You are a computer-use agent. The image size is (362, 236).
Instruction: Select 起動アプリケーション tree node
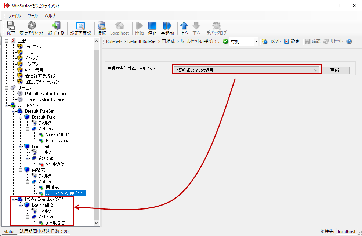[x=42, y=82]
